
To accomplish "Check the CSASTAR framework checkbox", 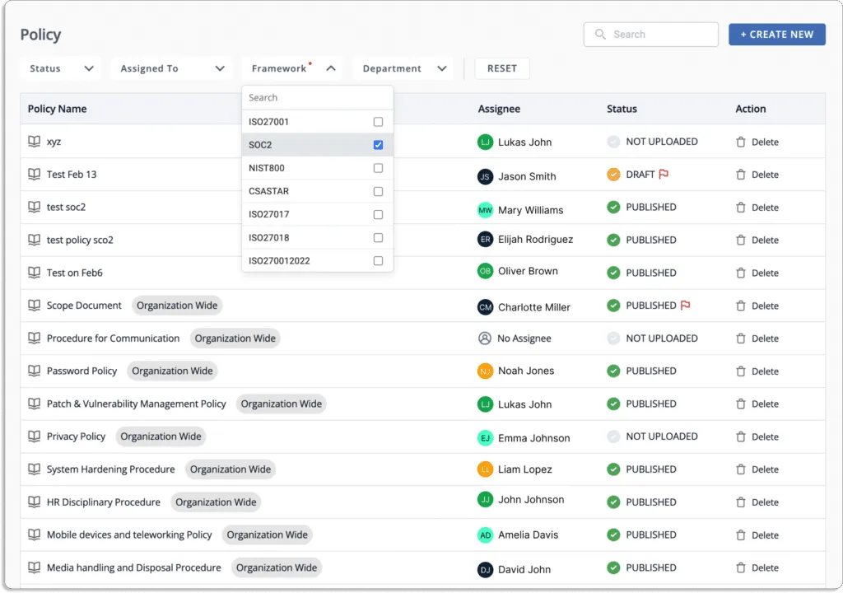I will pyautogui.click(x=378, y=191).
